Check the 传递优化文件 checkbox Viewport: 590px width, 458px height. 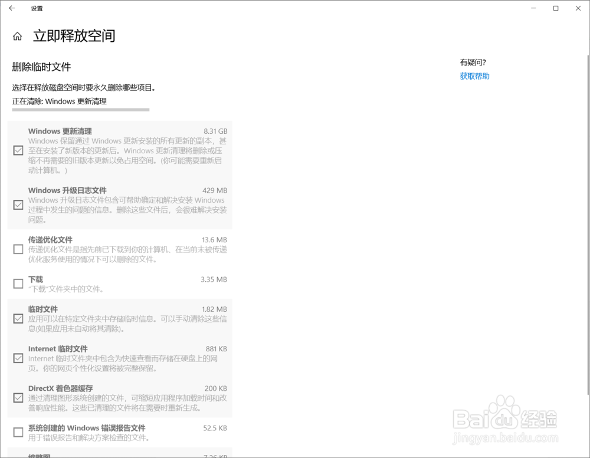coord(18,249)
